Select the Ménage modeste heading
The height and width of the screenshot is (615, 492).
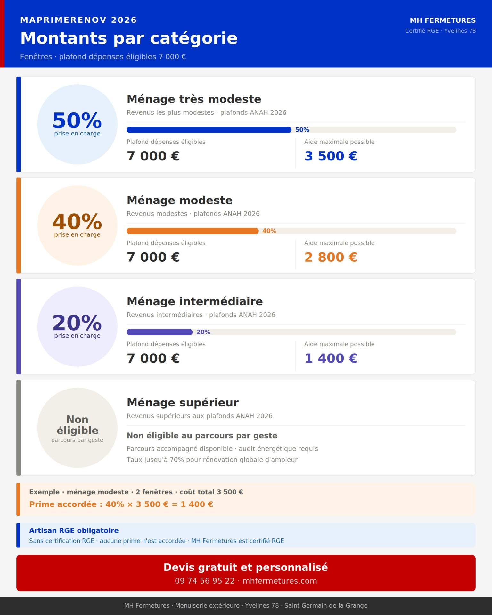[x=179, y=201]
